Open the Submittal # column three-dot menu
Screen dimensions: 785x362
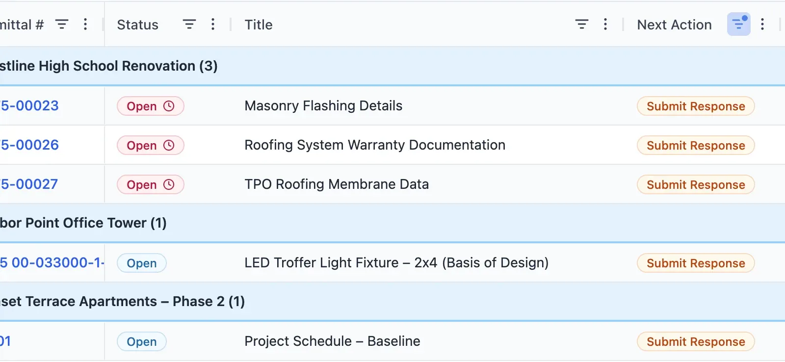(x=85, y=24)
